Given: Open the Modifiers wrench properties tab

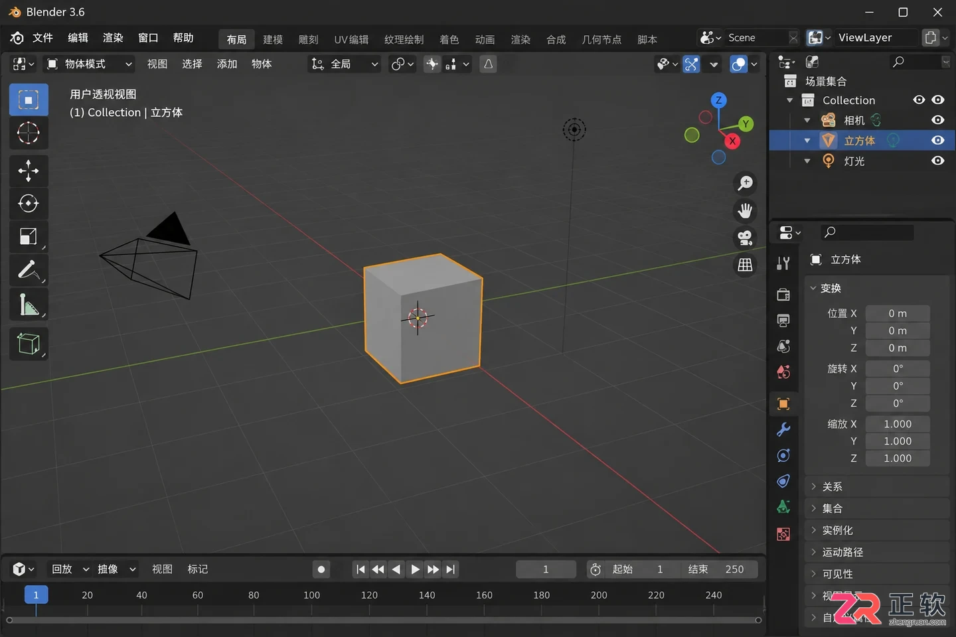Looking at the screenshot, I should pyautogui.click(x=783, y=429).
